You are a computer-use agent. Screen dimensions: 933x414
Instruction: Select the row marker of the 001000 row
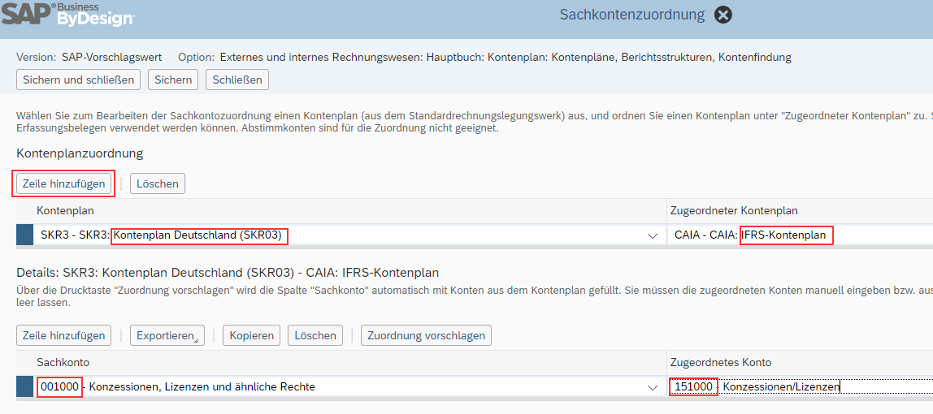tap(24, 386)
